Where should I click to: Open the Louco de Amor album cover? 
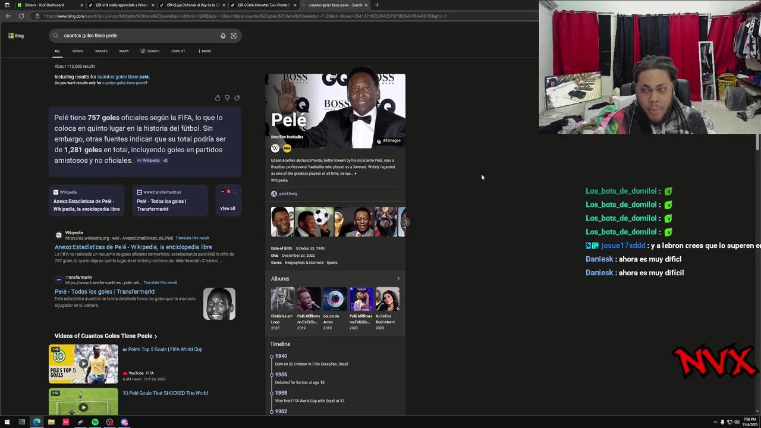pos(335,299)
